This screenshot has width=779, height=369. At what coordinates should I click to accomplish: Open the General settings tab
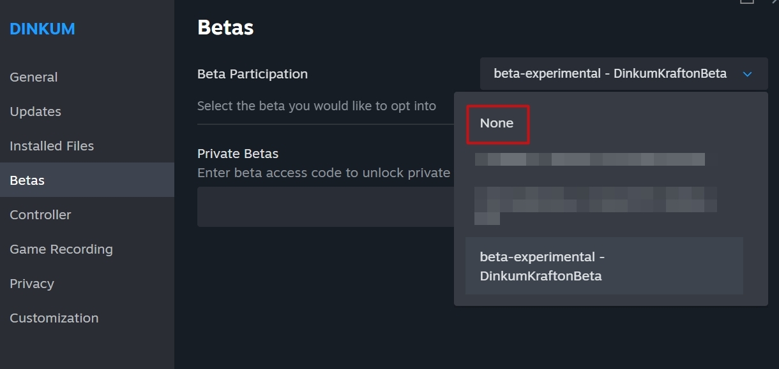click(x=34, y=77)
